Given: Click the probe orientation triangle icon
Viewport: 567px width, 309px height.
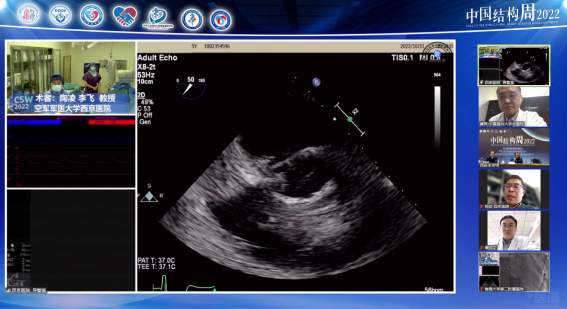Looking at the screenshot, I should [x=150, y=197].
